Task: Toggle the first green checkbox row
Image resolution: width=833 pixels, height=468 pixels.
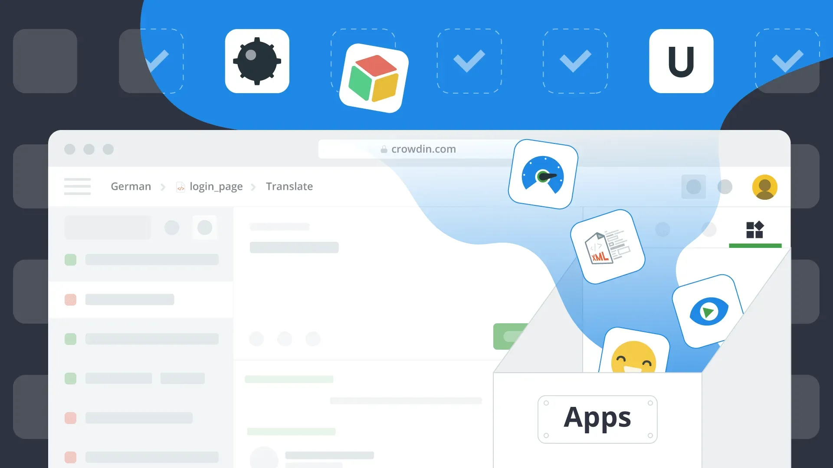Action: coord(70,260)
